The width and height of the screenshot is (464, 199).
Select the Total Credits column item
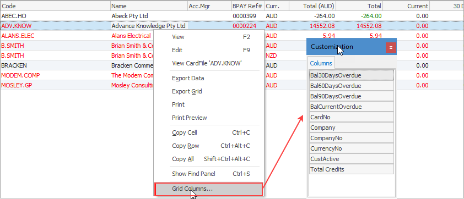[352, 169]
